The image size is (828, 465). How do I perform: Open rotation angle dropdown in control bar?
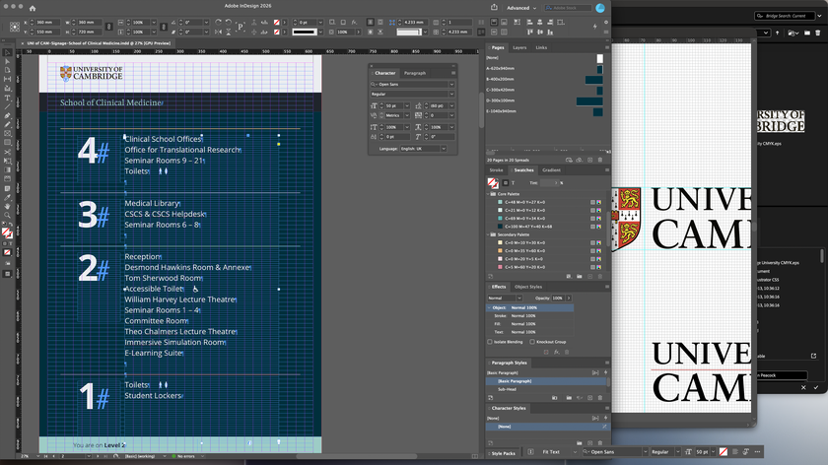coord(206,23)
